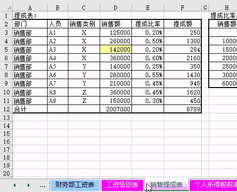Select the commission cell 1620
Screen dimensions: 237x192
coord(182,92)
